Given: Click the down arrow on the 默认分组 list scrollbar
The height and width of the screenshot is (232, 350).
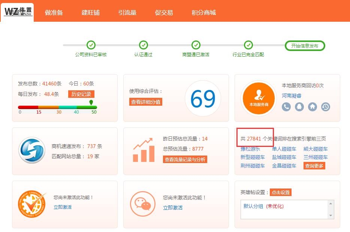Looking at the screenshot, I should [331, 215].
